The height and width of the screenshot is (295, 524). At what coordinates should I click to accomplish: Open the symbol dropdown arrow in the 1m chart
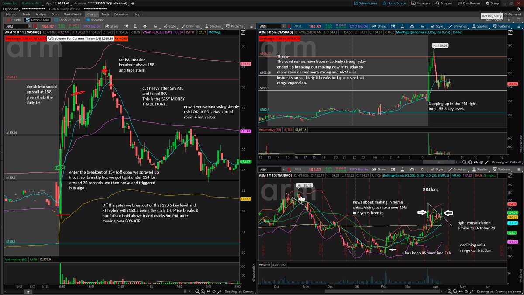(x=30, y=26)
